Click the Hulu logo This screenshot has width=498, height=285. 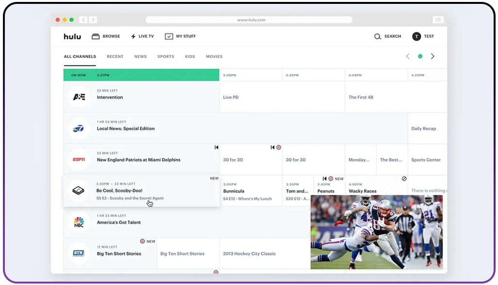[72, 36]
